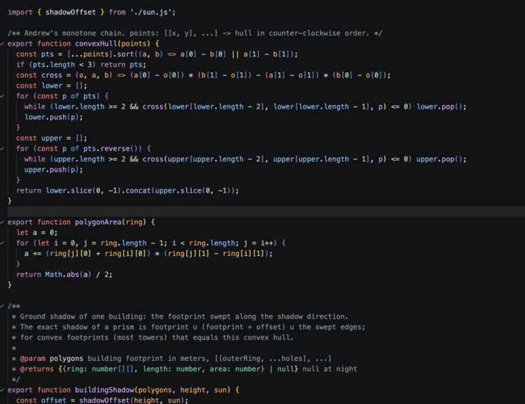Click the 'sort' method call
This screenshot has width=525, height=404.
(x=125, y=54)
